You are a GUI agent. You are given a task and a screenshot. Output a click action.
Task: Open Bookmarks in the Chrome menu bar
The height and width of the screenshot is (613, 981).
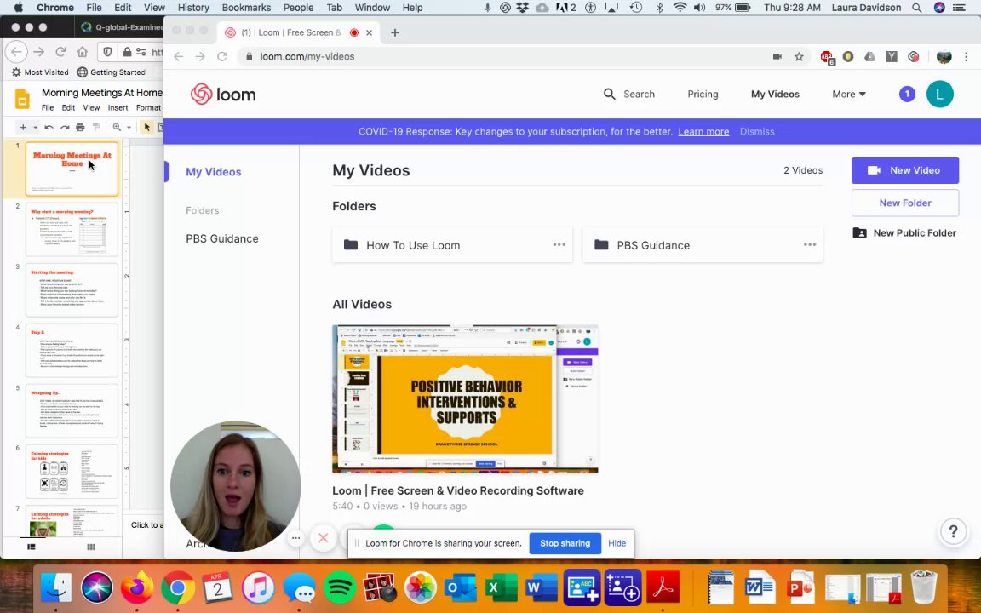pyautogui.click(x=246, y=8)
